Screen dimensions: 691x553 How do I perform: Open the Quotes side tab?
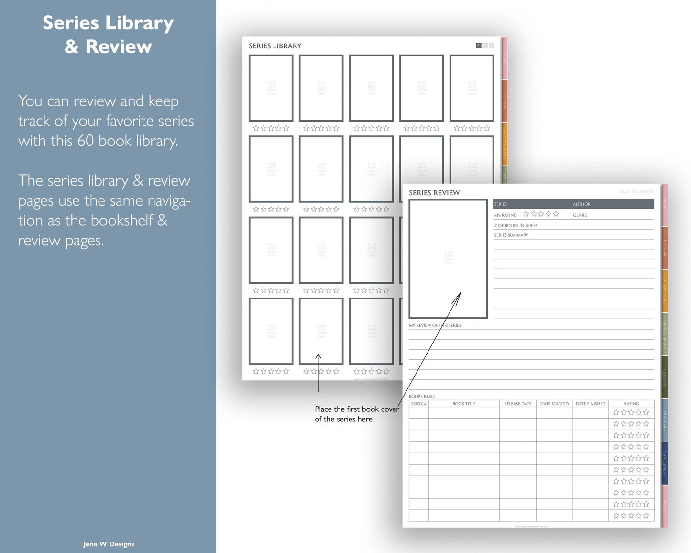pos(664,377)
